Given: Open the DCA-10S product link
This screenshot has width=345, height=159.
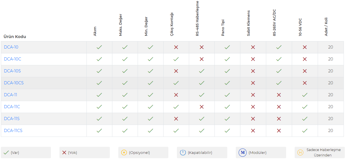Looking at the screenshot, I should pyautogui.click(x=12, y=71).
